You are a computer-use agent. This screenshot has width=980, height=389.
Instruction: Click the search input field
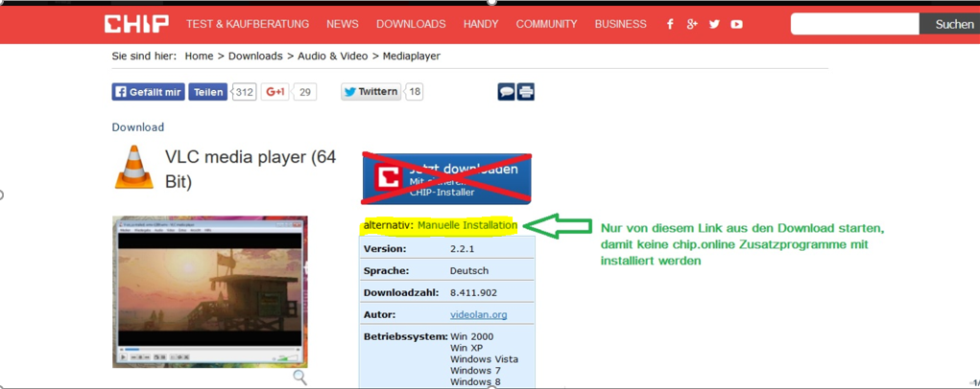point(855,24)
